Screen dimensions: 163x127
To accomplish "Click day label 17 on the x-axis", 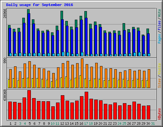I will (86, 124).
